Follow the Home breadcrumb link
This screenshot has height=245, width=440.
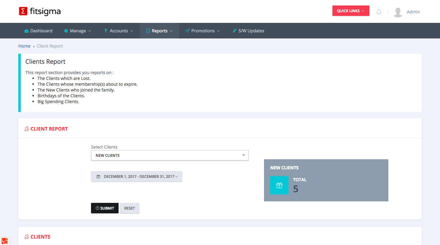pyautogui.click(x=24, y=46)
